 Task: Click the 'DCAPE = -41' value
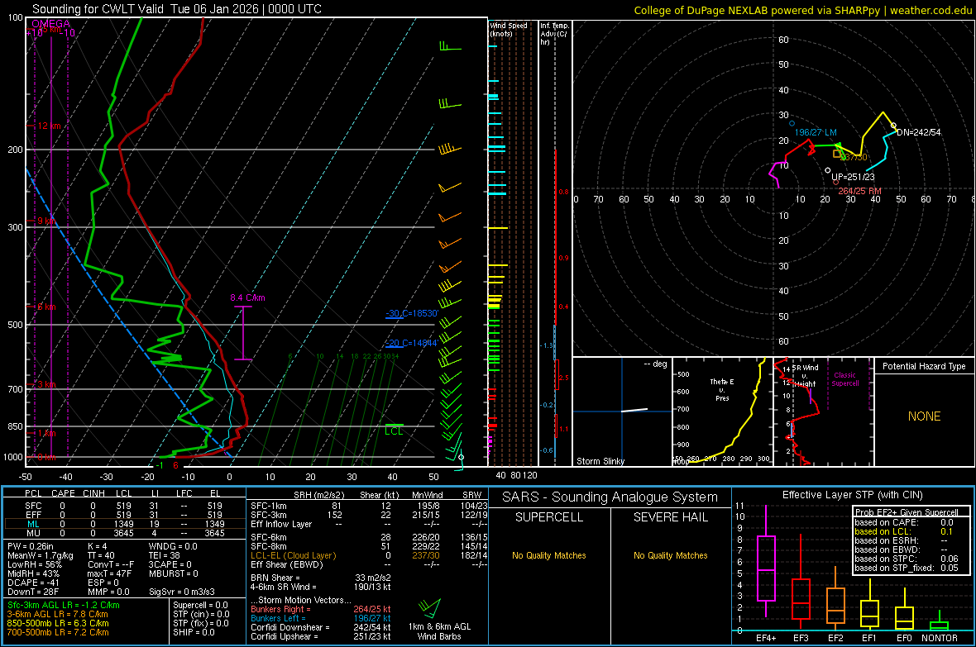[x=33, y=583]
